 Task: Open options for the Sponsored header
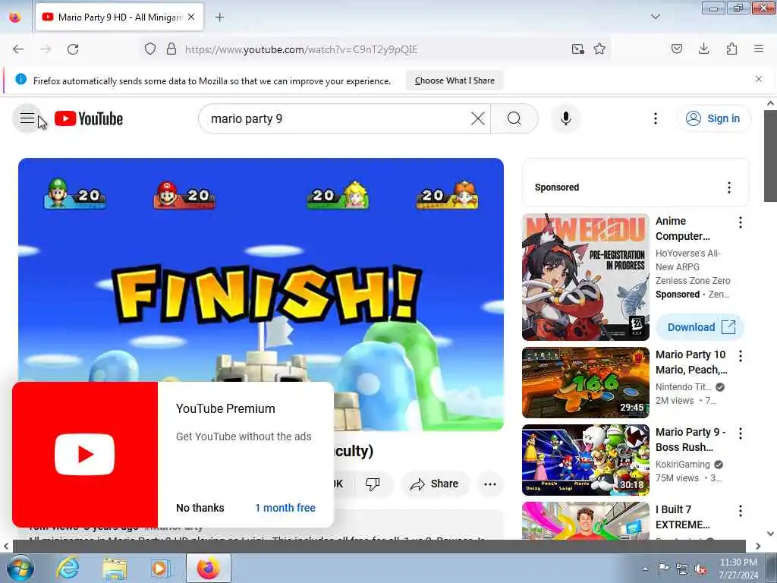coord(728,188)
